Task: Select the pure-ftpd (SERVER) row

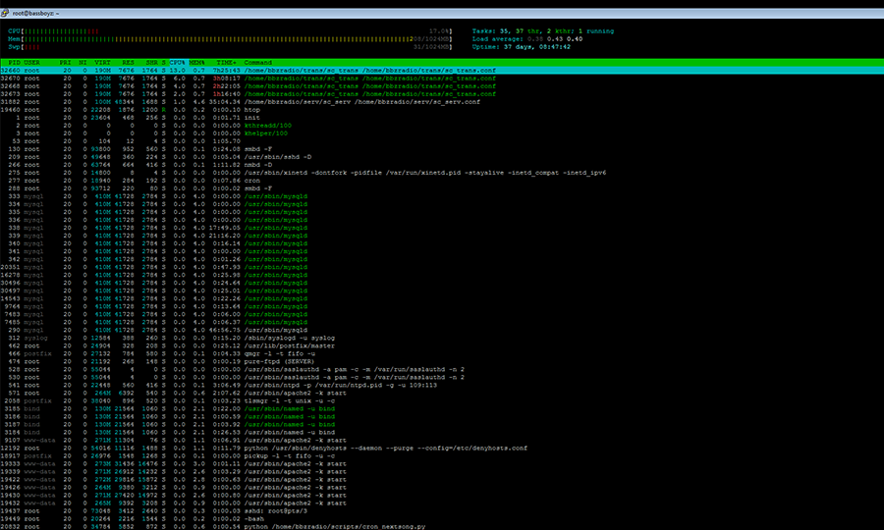Action: (x=442, y=361)
